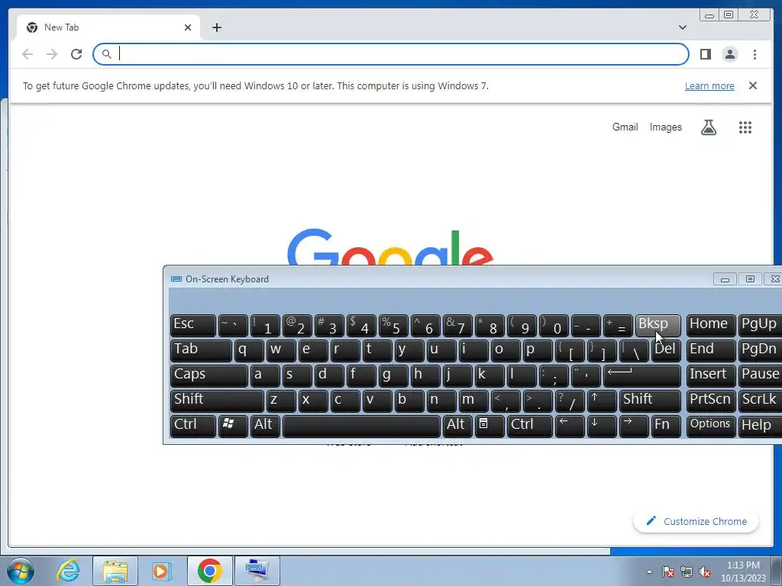The height and width of the screenshot is (586, 782).
Task: Focus the Chrome address bar
Action: point(390,54)
